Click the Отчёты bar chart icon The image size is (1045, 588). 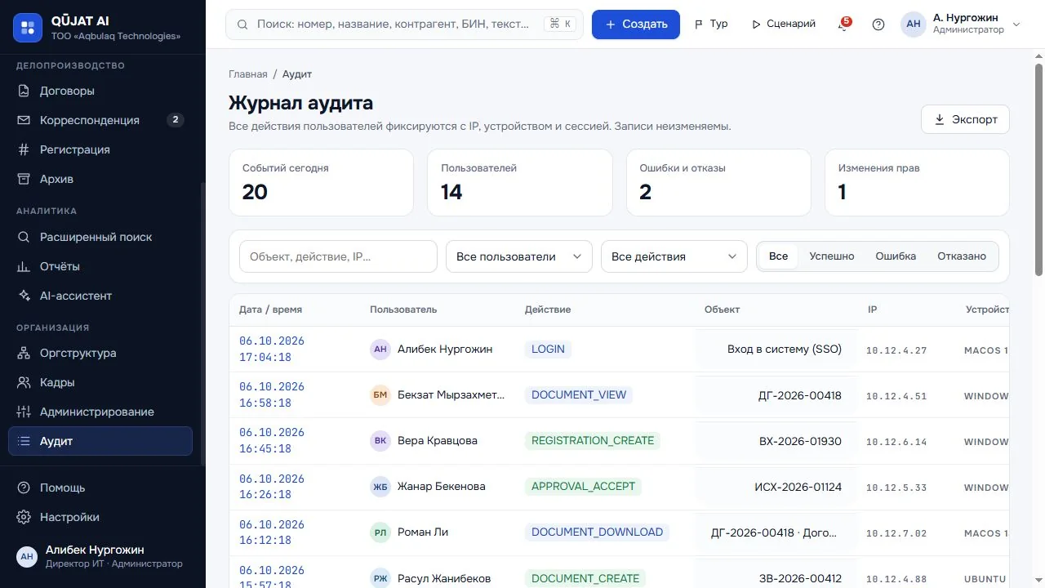coord(24,266)
